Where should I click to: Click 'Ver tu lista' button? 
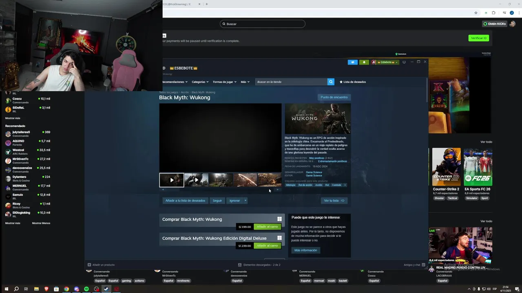click(334, 201)
